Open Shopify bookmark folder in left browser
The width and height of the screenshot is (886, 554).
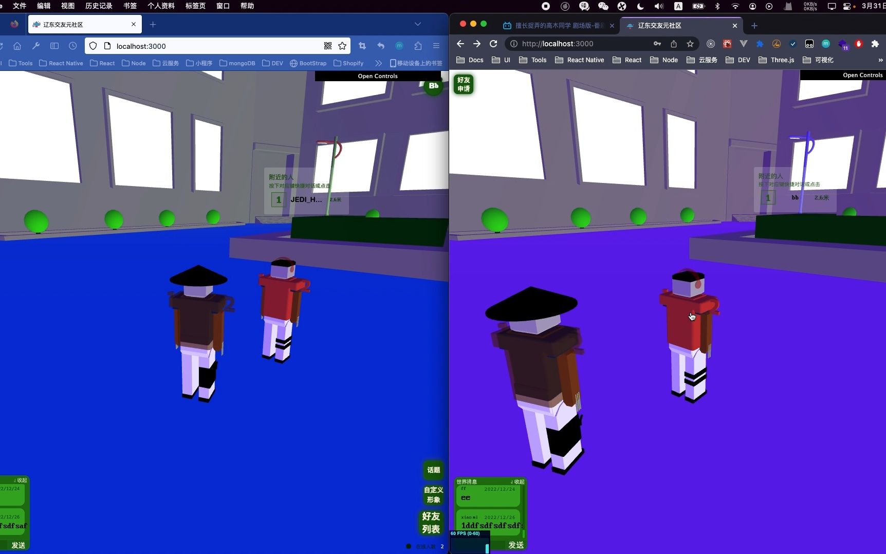pos(348,63)
